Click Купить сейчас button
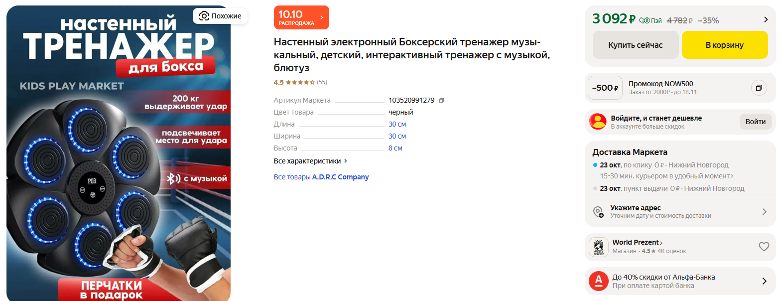782x301 pixels. click(x=635, y=45)
